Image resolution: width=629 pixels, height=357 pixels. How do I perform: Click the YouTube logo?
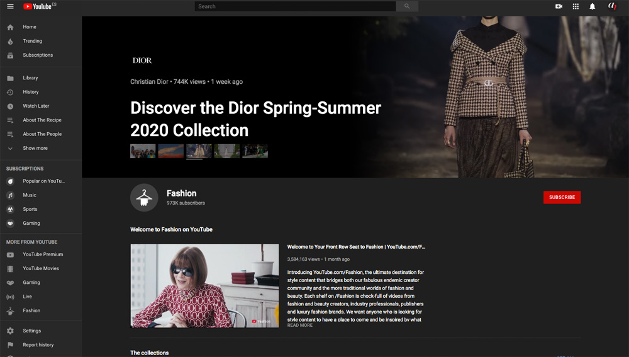coord(39,6)
